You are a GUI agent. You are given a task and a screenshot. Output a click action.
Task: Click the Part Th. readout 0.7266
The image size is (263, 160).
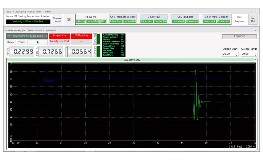click(x=51, y=51)
